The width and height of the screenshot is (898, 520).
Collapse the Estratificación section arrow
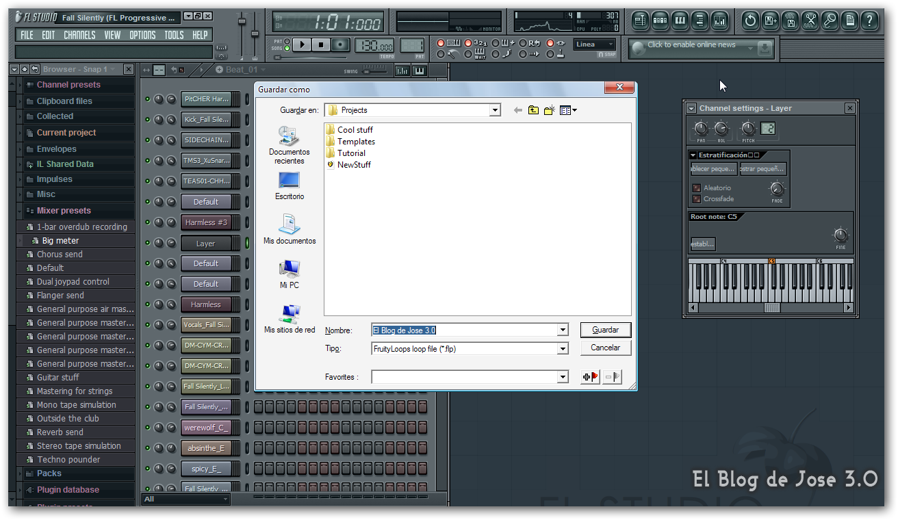pyautogui.click(x=693, y=155)
